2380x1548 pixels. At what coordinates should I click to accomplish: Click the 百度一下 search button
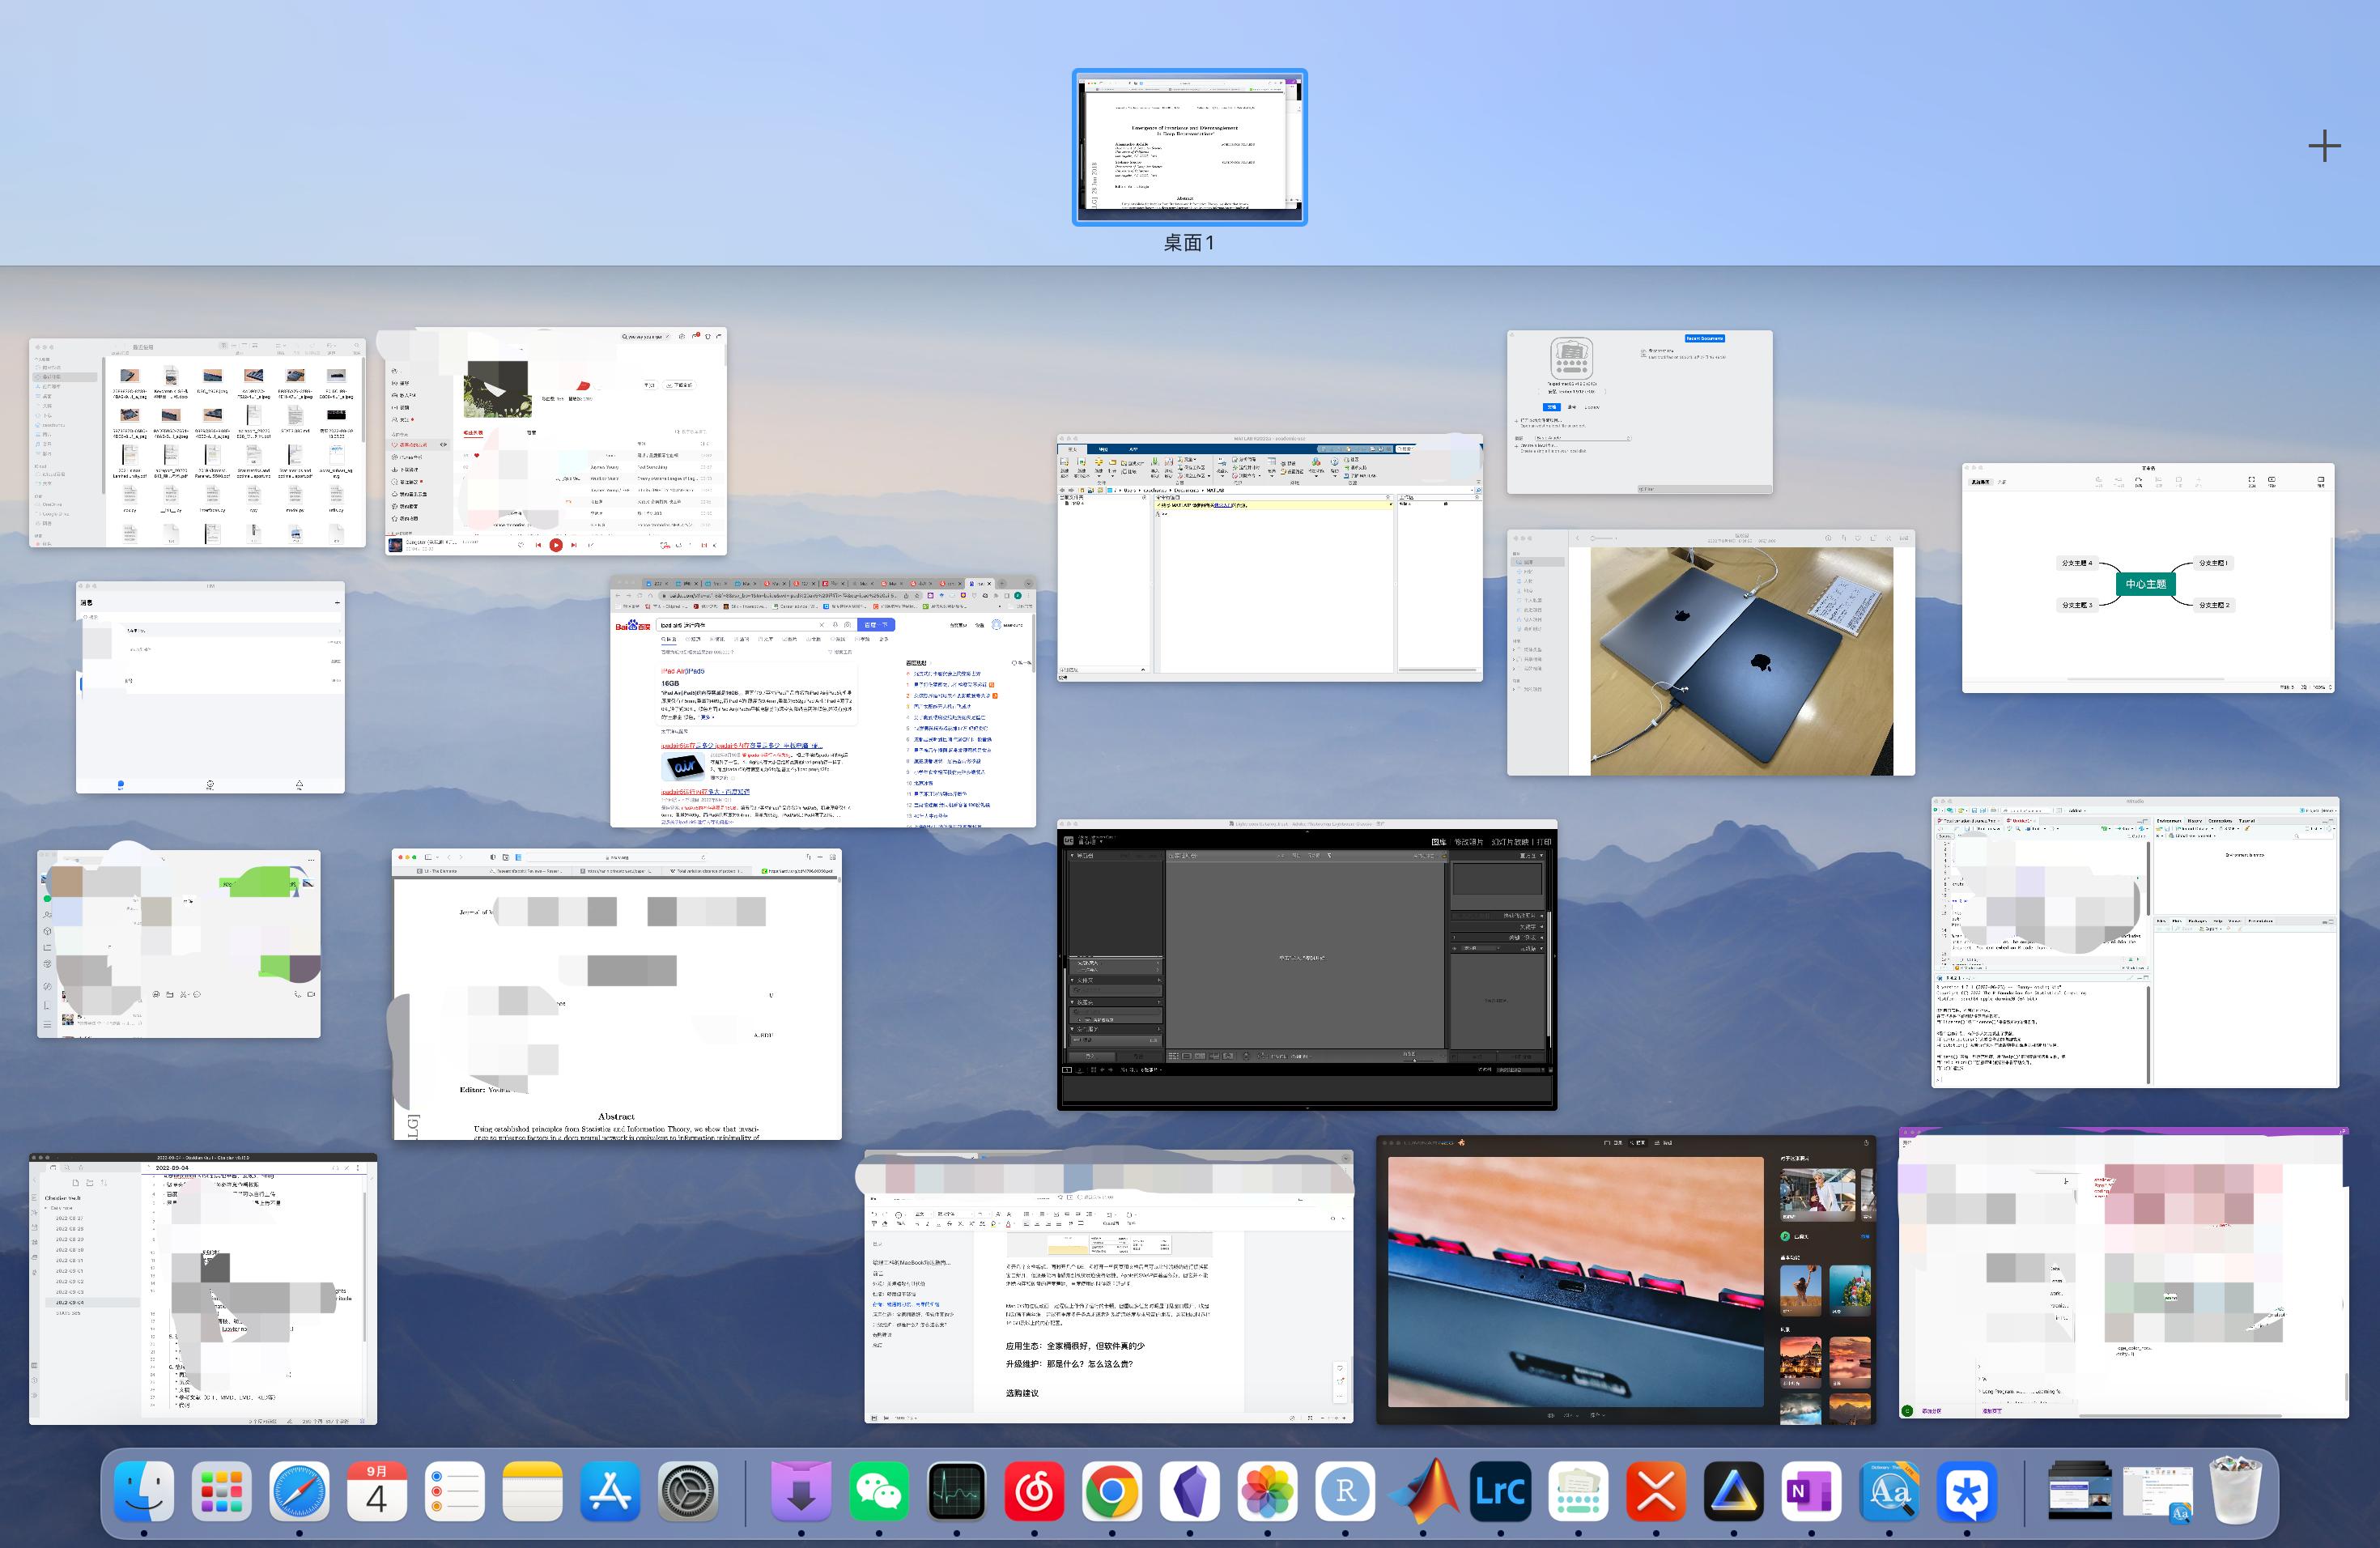pyautogui.click(x=877, y=625)
